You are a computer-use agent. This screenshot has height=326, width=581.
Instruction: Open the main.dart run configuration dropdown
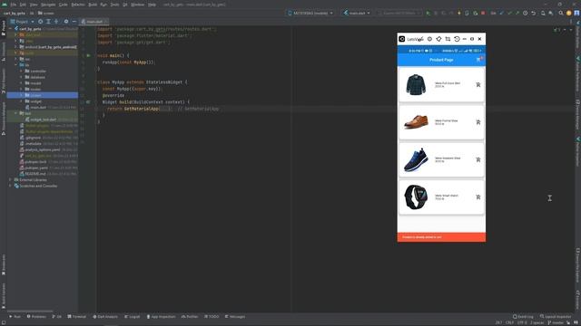[357, 13]
